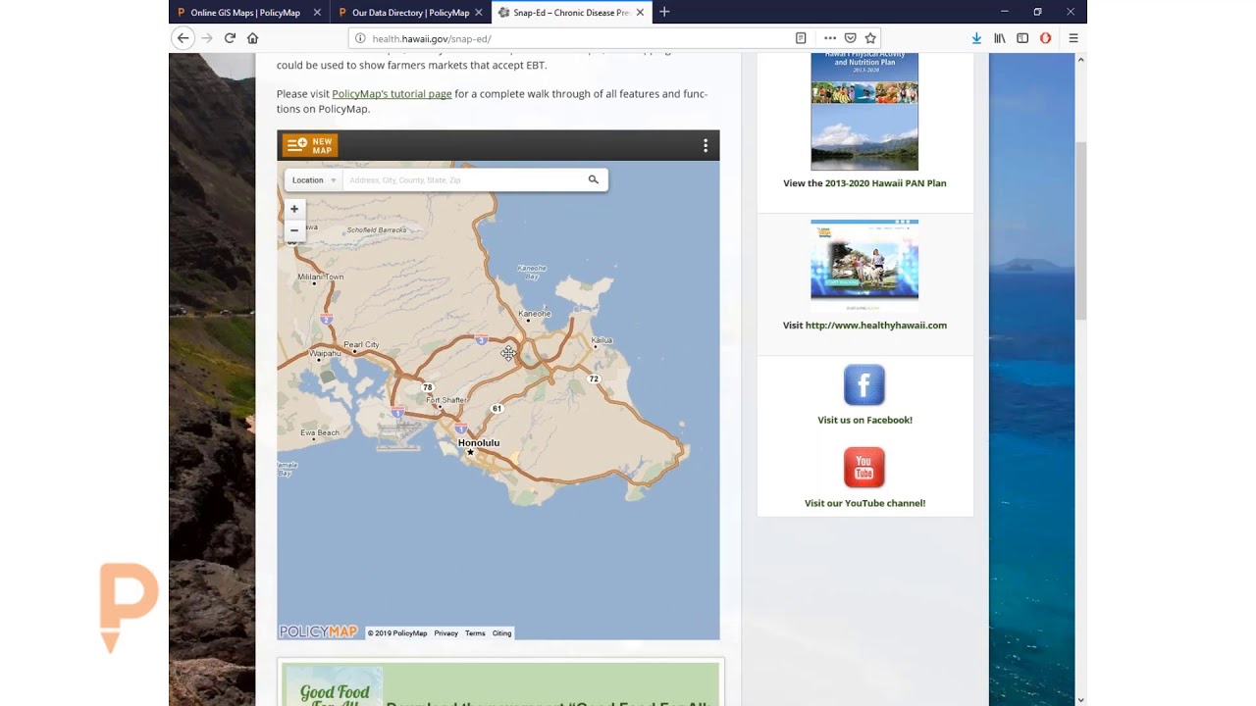
Task: Click the Good Food For All banner
Action: coord(500,684)
